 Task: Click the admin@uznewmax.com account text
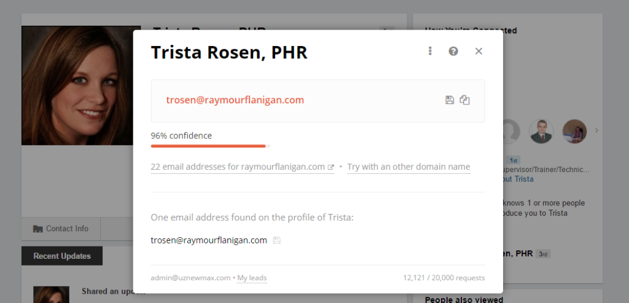coord(190,278)
